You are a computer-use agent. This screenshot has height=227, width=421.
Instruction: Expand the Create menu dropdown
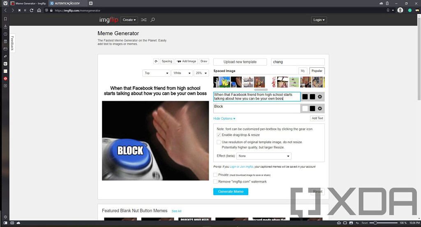point(129,20)
